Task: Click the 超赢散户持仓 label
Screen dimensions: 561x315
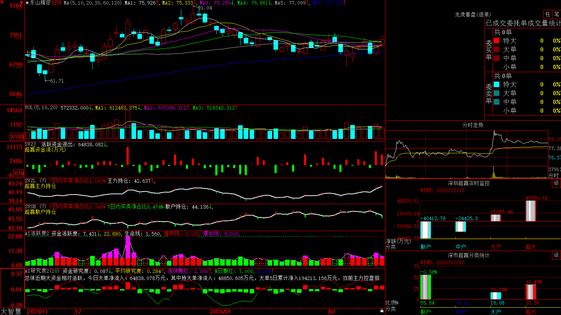Action: [x=40, y=212]
